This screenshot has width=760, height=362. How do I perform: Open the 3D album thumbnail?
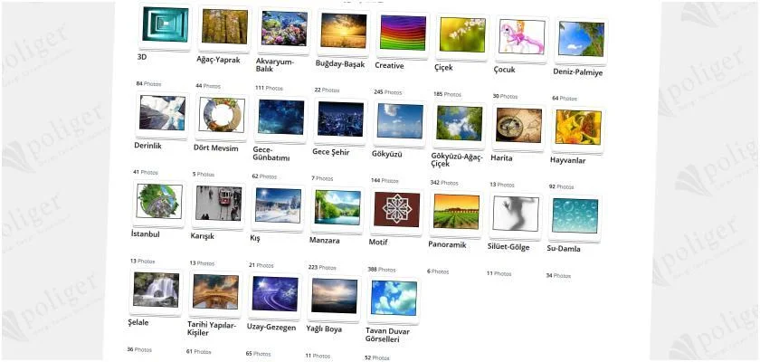(x=166, y=24)
